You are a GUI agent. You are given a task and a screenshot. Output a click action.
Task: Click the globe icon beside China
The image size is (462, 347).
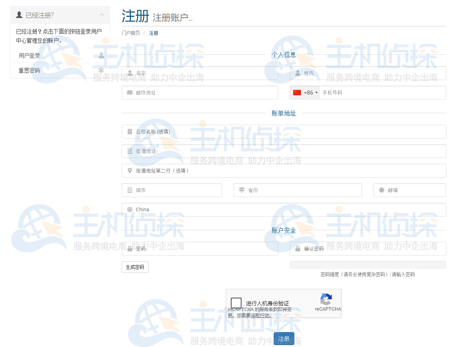[x=130, y=209]
